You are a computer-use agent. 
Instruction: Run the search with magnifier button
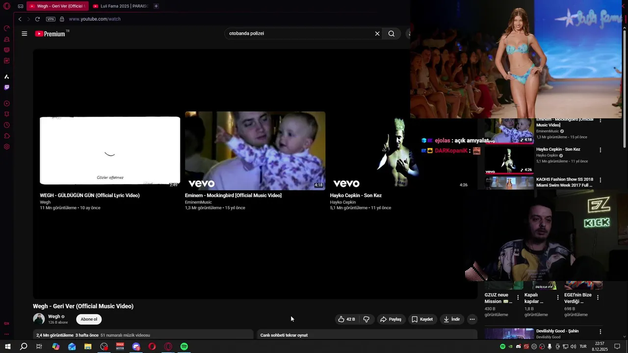pyautogui.click(x=392, y=34)
